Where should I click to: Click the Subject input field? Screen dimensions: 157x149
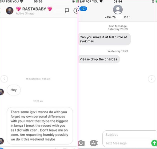[x=130, y=135]
